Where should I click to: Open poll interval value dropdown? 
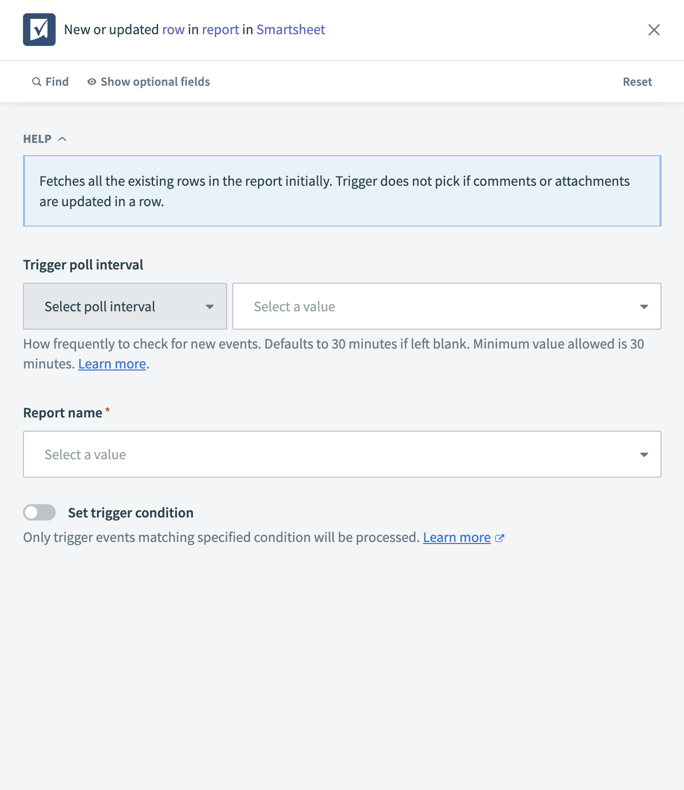point(447,306)
